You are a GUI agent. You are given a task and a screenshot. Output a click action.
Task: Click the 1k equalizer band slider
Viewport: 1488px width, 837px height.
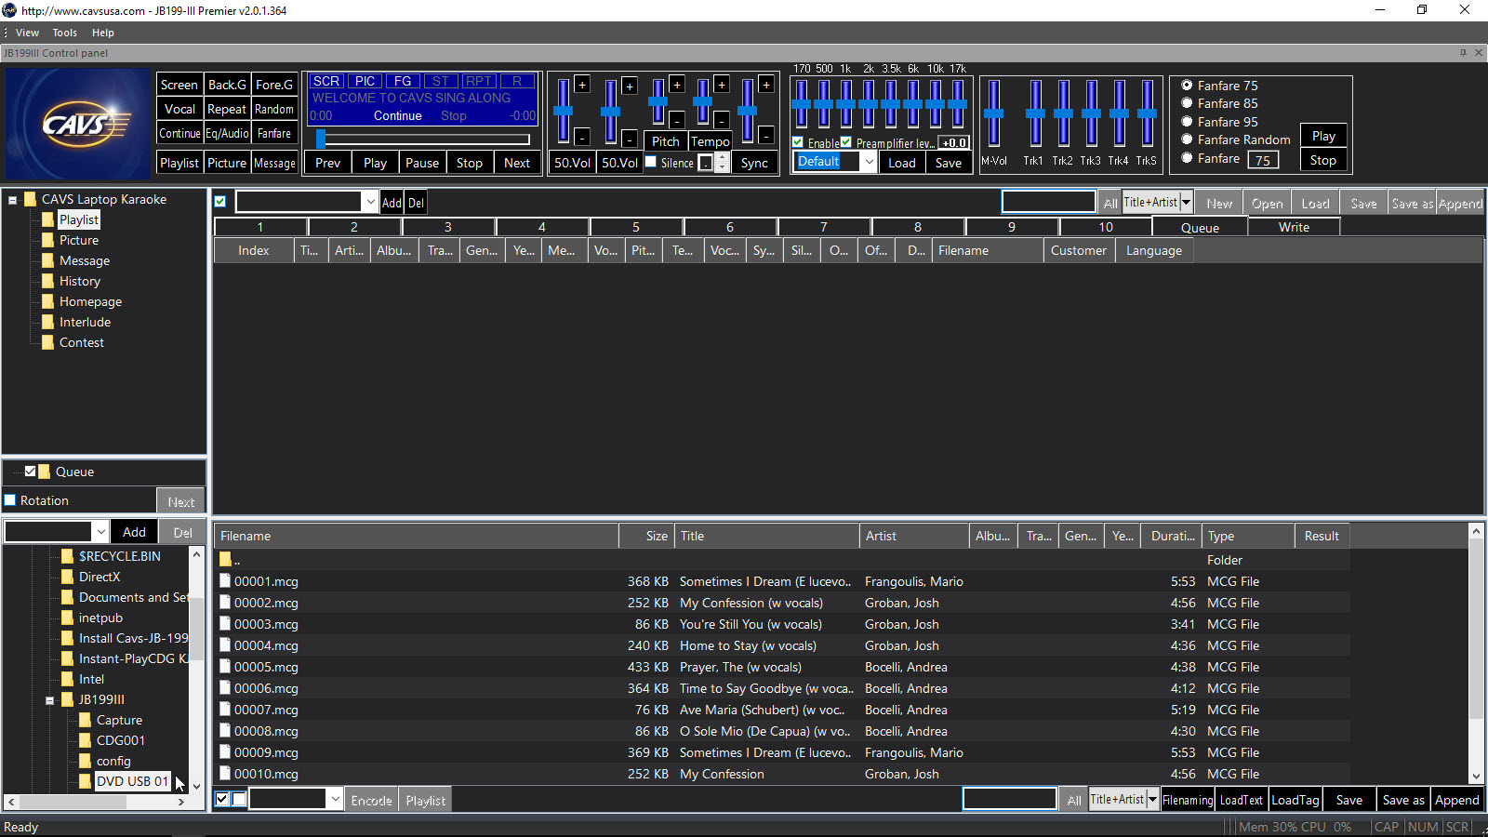click(x=845, y=103)
